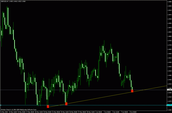This screenshot has height=113, width=172.
Task: Click the 1 Jun 00:00 time label
Action: coord(99,112)
